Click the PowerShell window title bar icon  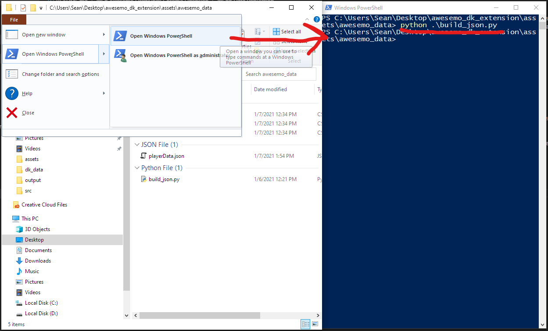(x=328, y=7)
